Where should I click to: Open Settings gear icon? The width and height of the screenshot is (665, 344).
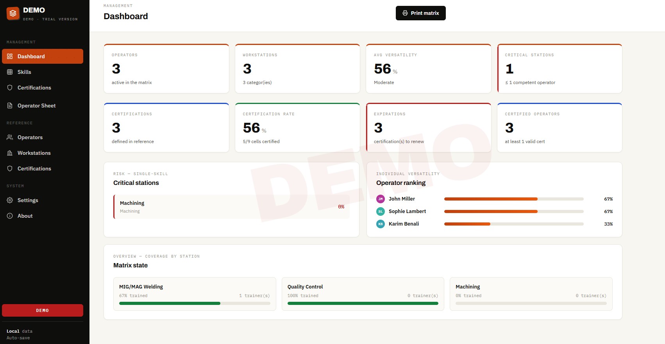pyautogui.click(x=10, y=200)
